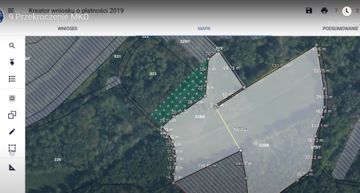This screenshot has width=360, height=193.
Task: Open the list view tool
Action: [x=12, y=79]
